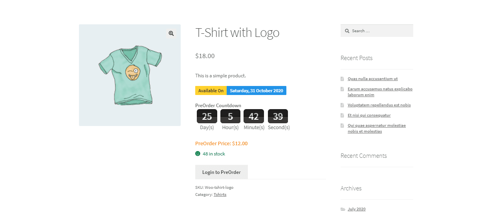Click document icon beside Voluptatem repellendus est nobis
This screenshot has width=493, height=221.
[342, 105]
